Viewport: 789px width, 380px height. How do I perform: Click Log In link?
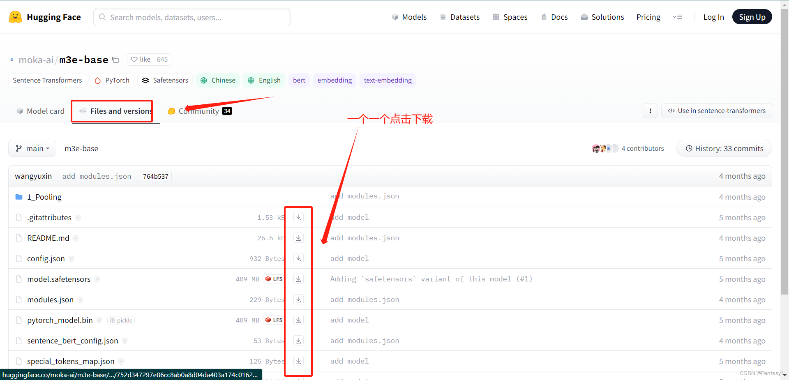tap(714, 17)
